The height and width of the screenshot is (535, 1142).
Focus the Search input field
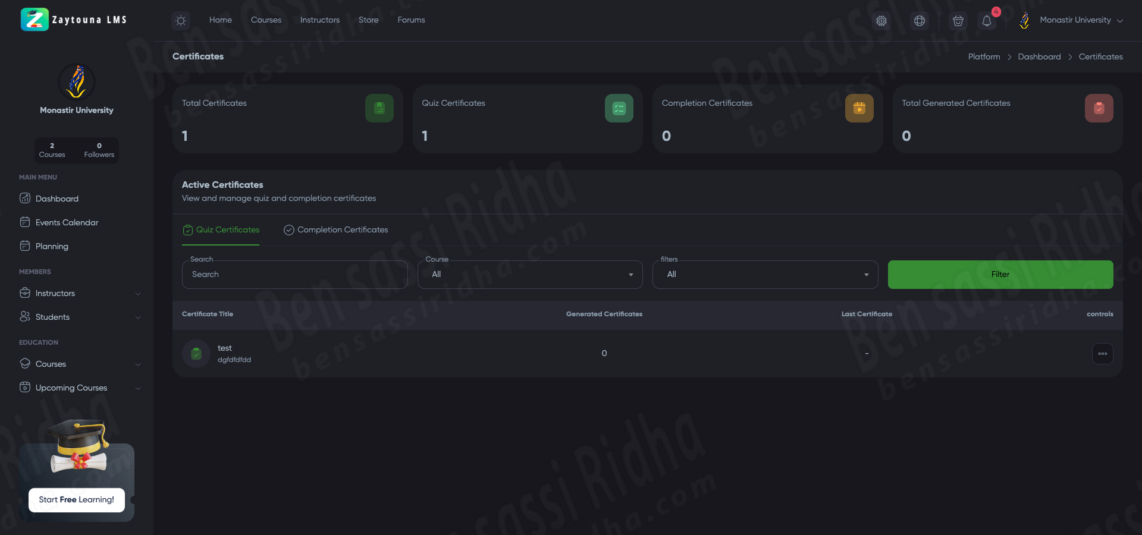(294, 275)
